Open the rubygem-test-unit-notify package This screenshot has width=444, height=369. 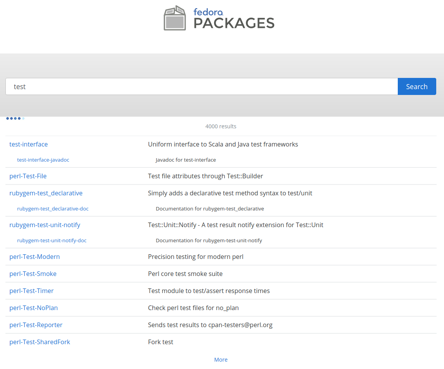tap(45, 225)
